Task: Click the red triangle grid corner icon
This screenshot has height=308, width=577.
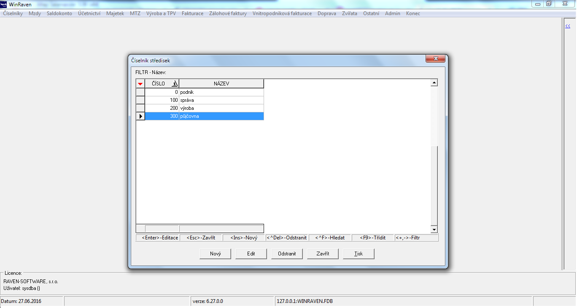Action: pyautogui.click(x=140, y=84)
